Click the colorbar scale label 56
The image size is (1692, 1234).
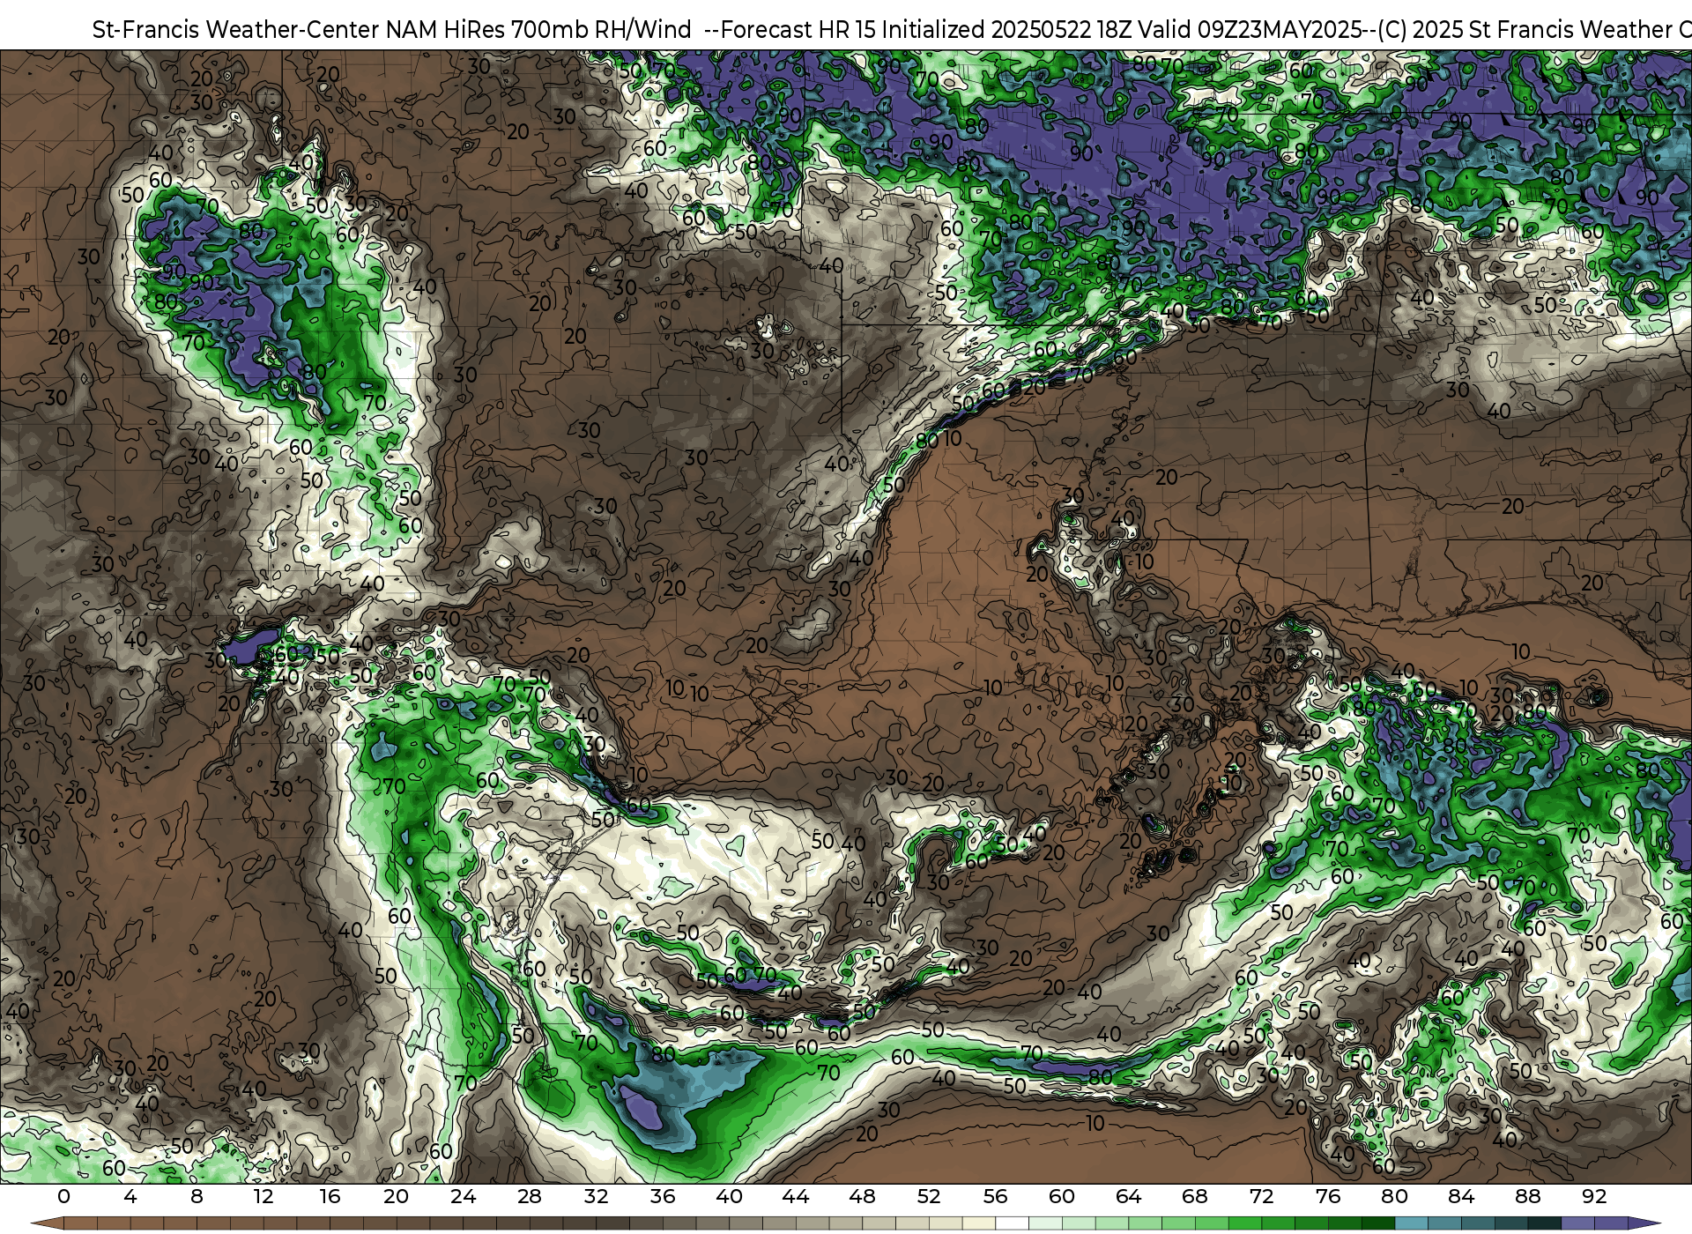point(995,1196)
